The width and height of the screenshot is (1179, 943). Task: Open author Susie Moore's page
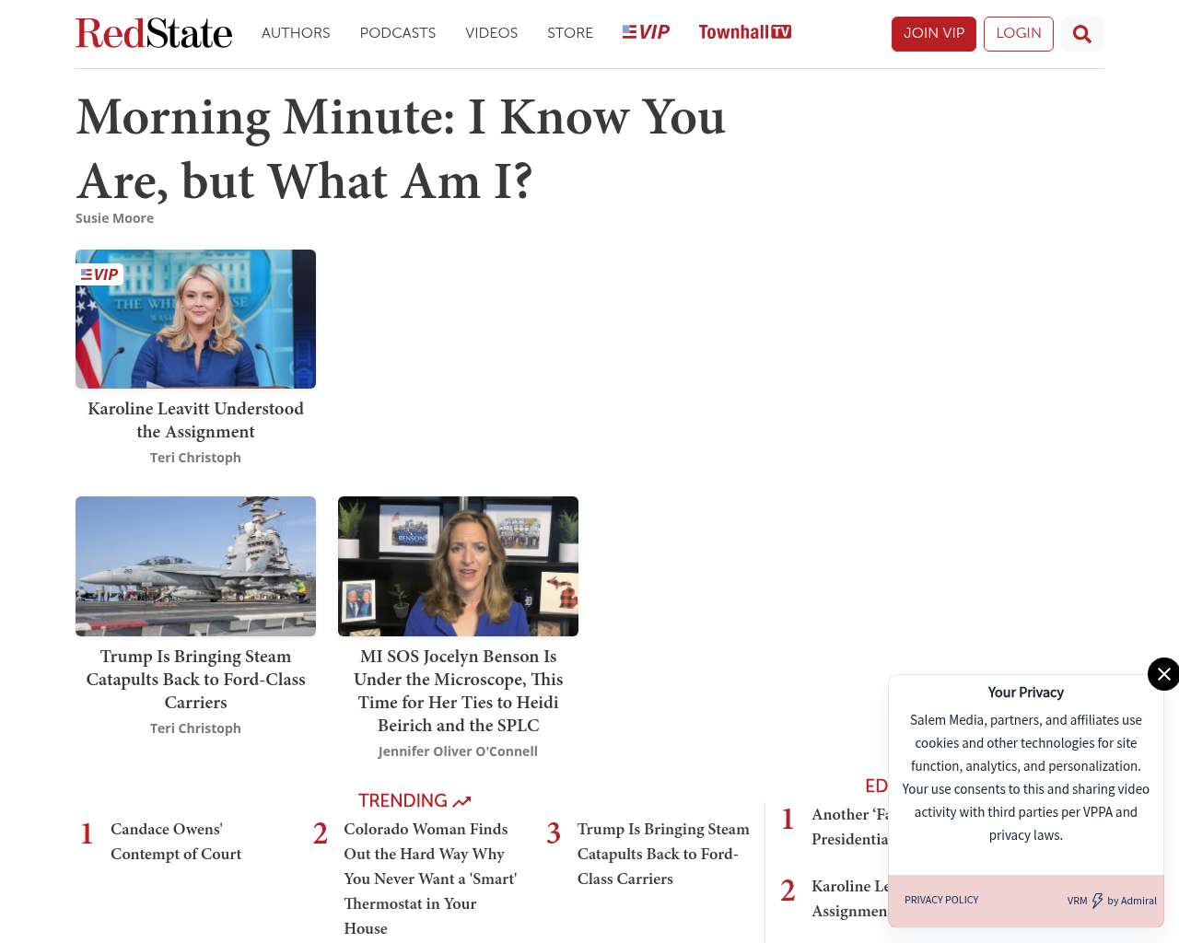point(114,218)
